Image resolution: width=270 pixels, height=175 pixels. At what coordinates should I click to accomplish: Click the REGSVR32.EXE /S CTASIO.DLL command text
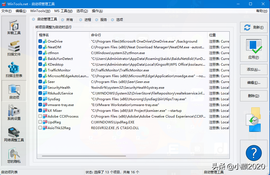[x=115, y=128]
